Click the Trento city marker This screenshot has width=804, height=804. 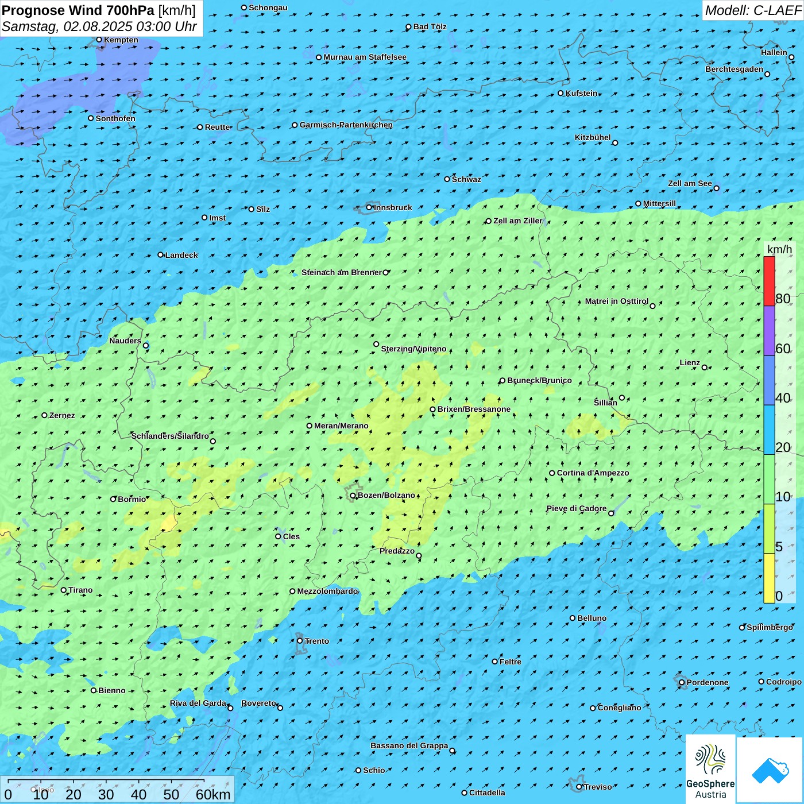[300, 641]
